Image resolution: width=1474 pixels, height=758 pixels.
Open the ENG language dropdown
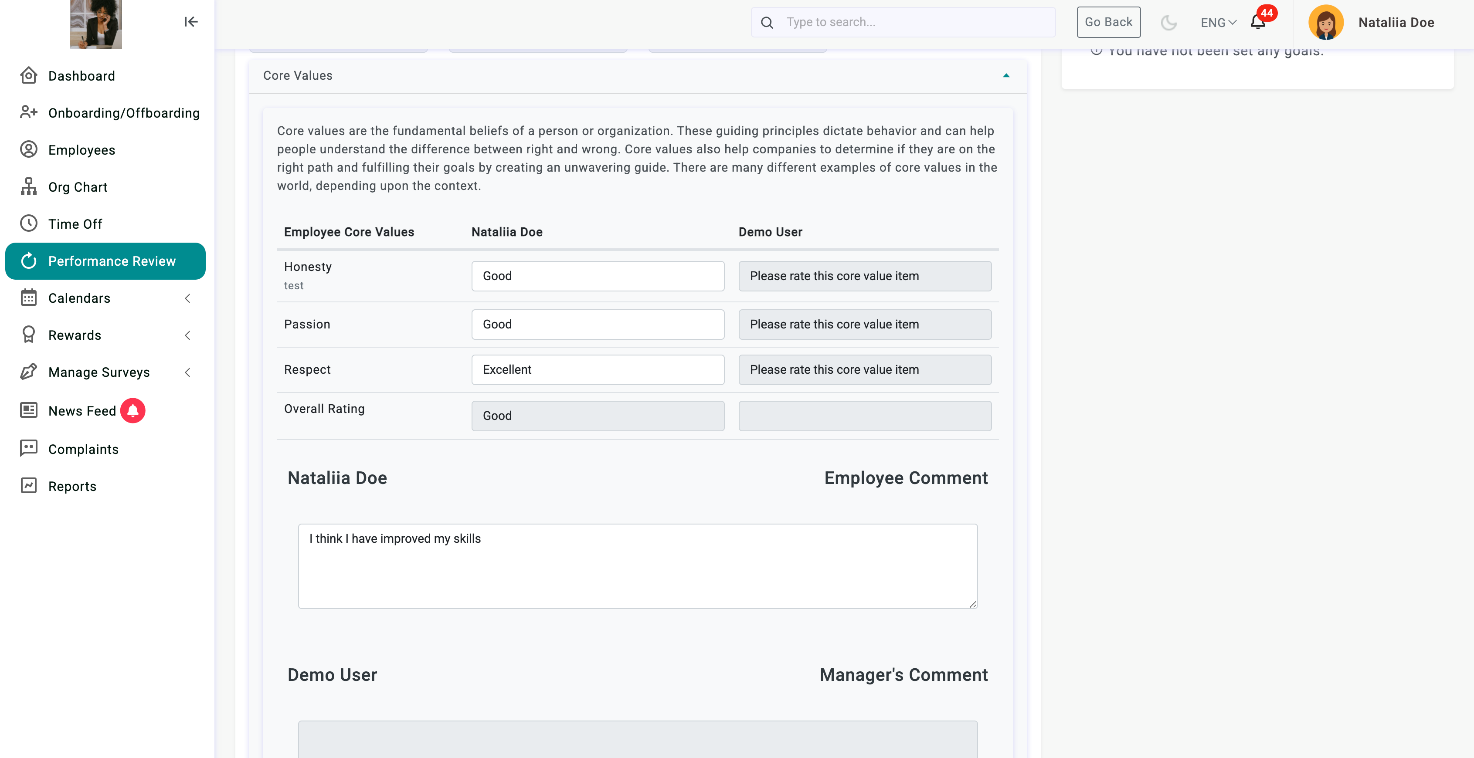coord(1218,22)
